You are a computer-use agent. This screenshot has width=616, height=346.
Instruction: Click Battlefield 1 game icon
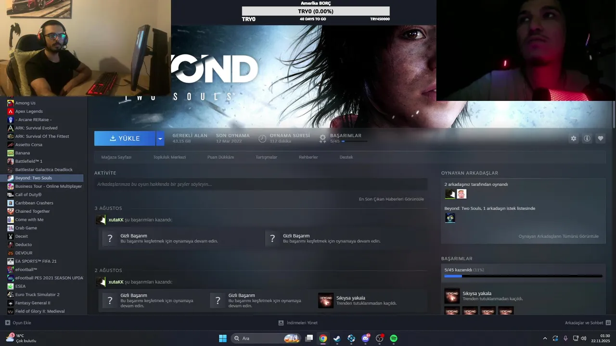coord(11,161)
